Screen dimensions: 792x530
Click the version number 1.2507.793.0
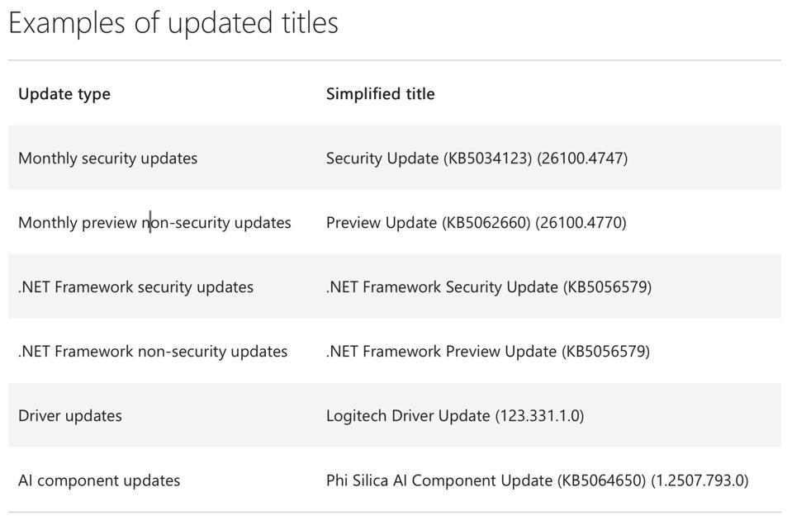pos(700,480)
